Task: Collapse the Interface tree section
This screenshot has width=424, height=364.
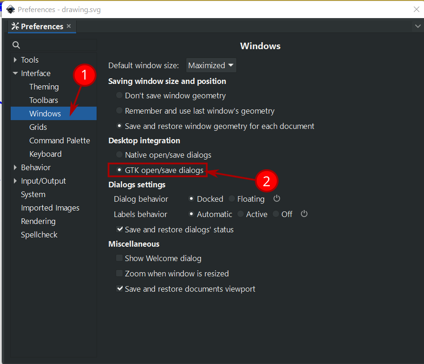Action: 15,73
